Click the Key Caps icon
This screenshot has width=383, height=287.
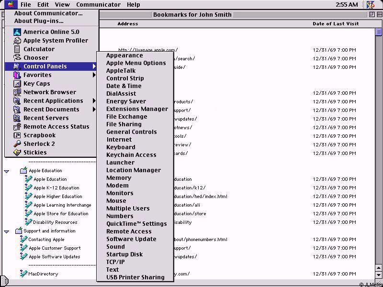[x=17, y=84]
